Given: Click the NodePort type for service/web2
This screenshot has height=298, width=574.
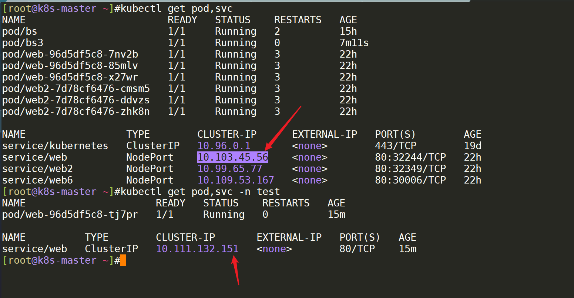Looking at the screenshot, I should 150,169.
